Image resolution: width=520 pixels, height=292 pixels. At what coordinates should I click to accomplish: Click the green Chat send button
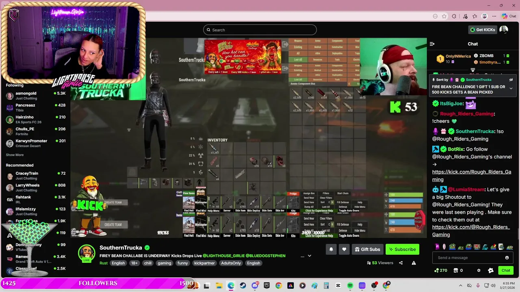506,271
